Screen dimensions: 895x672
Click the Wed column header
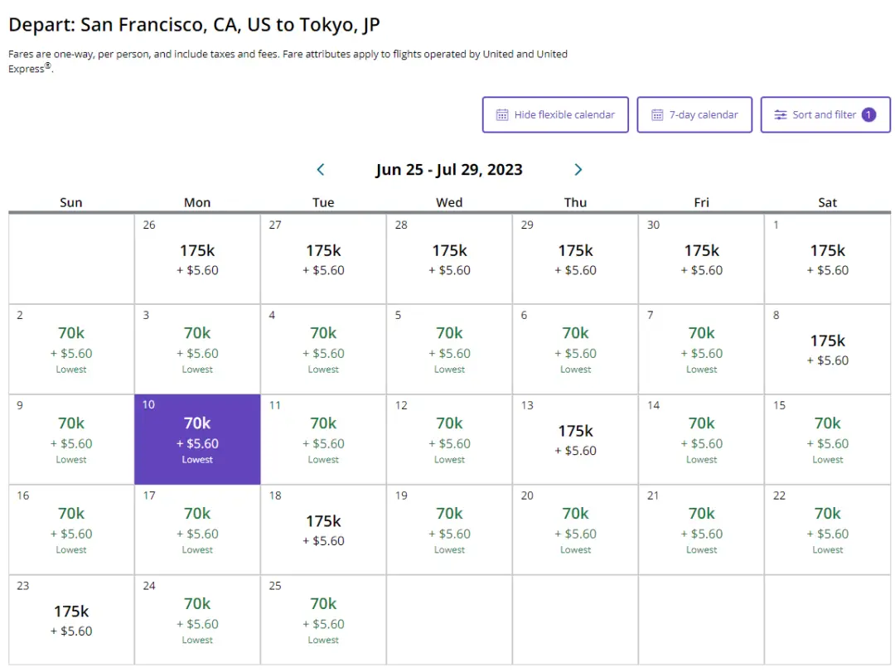(x=450, y=202)
